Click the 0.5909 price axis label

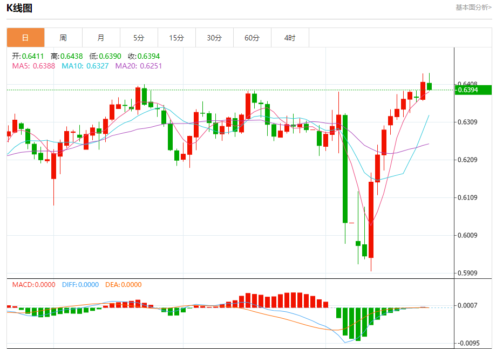pos(467,273)
